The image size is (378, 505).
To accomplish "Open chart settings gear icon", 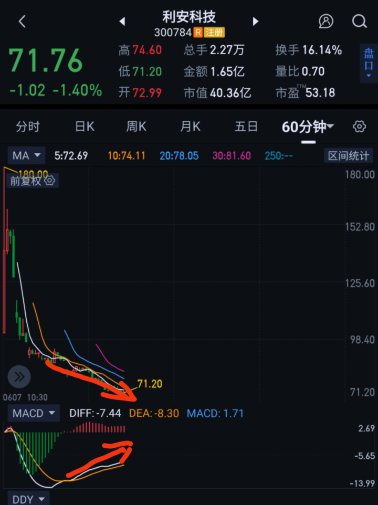I will (x=359, y=127).
